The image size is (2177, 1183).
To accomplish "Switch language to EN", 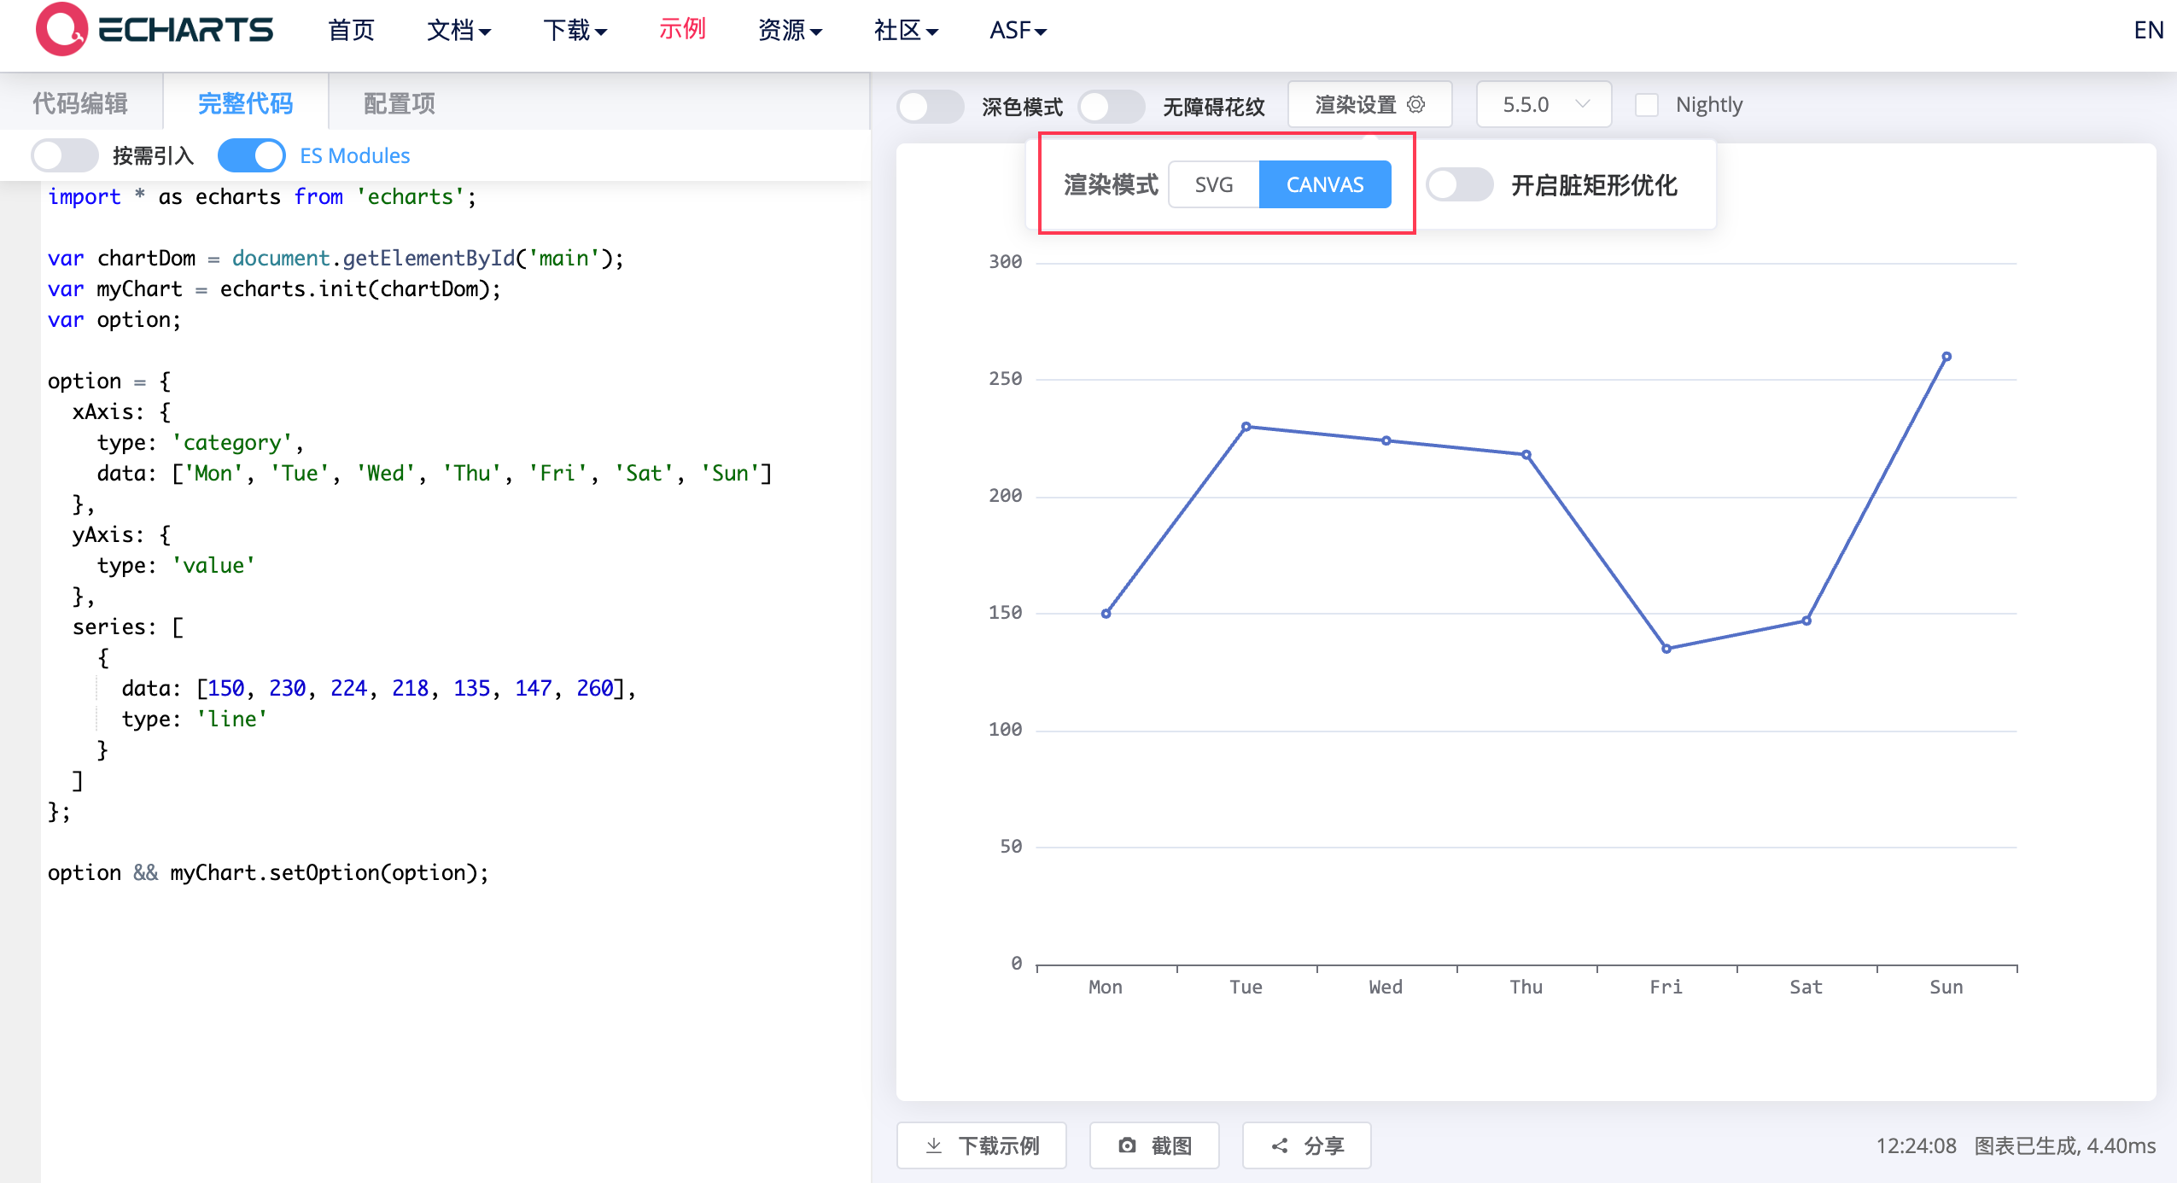I will [x=2148, y=31].
